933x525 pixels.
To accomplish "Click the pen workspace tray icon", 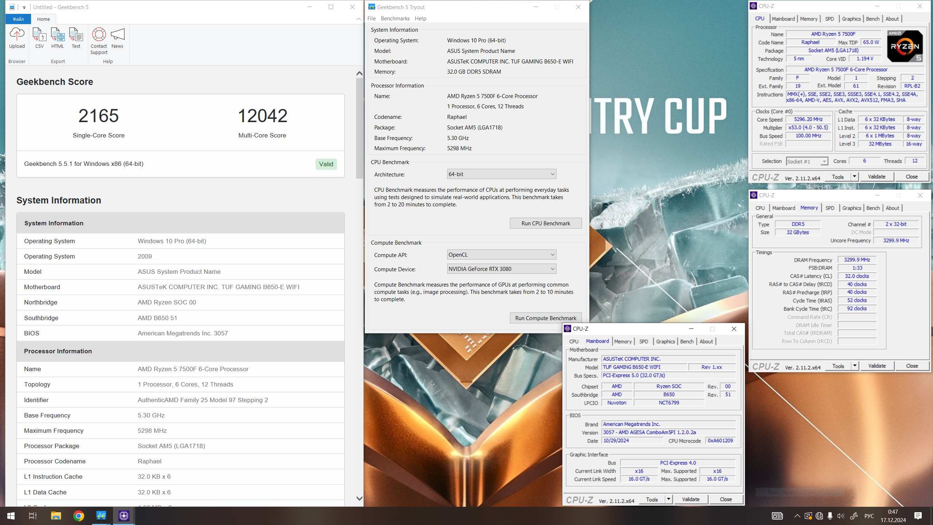I will 854,516.
